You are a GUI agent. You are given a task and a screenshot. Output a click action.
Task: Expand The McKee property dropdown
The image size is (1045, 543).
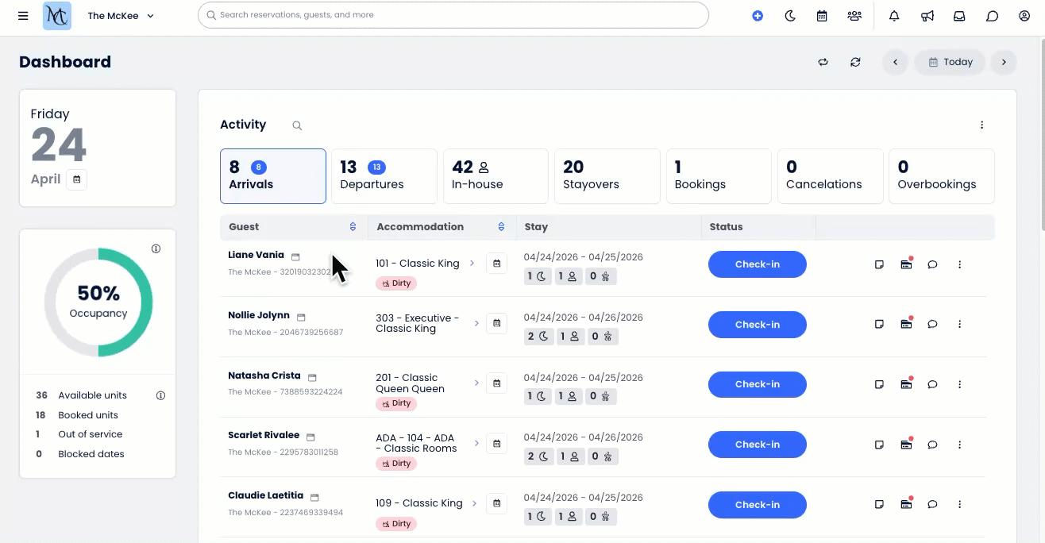pyautogui.click(x=121, y=15)
